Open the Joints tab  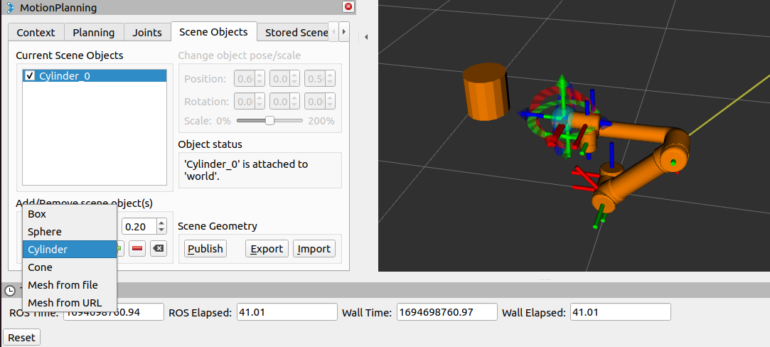147,33
